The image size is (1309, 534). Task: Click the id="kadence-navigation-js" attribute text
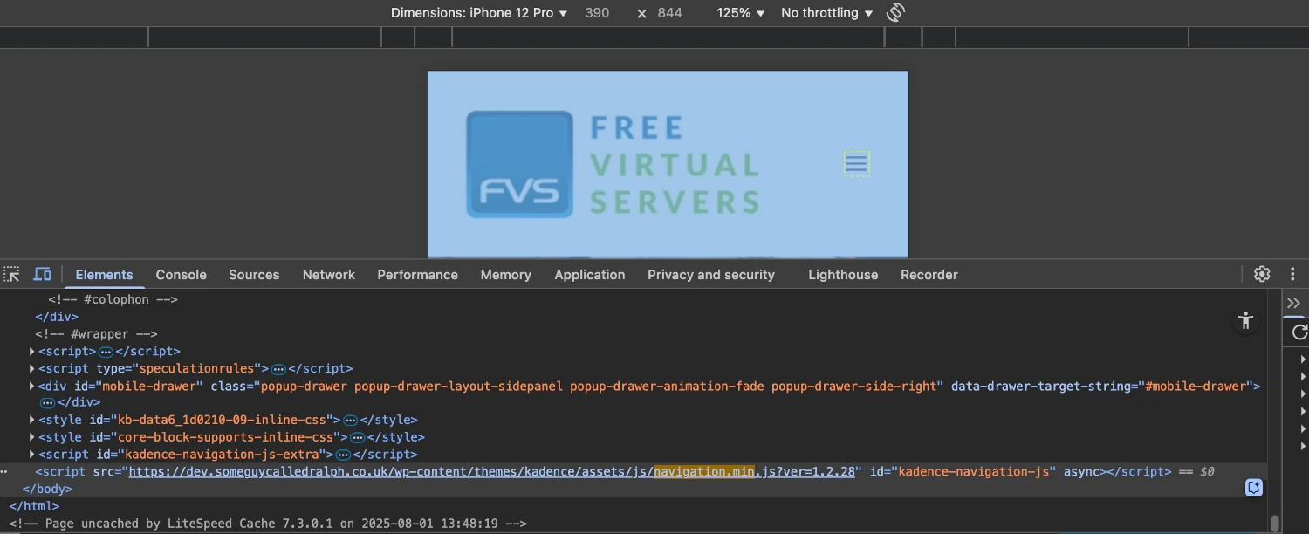point(963,471)
